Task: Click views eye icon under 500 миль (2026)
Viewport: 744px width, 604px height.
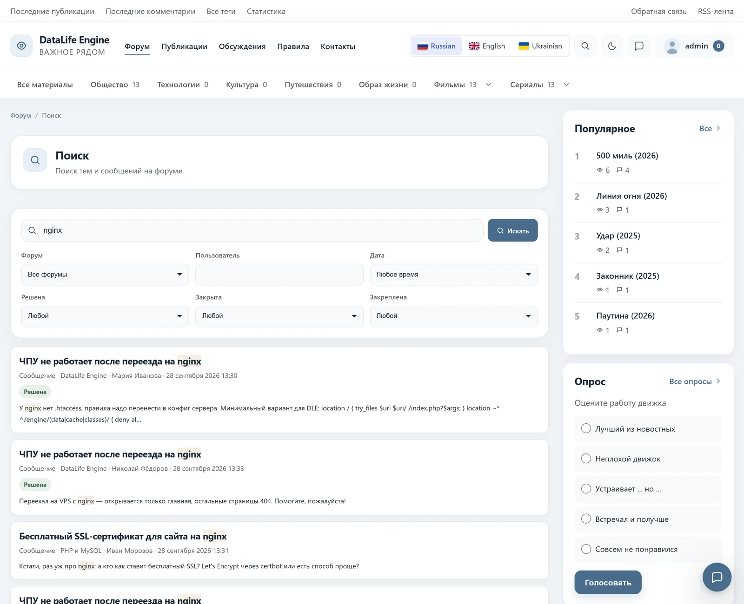Action: [600, 170]
